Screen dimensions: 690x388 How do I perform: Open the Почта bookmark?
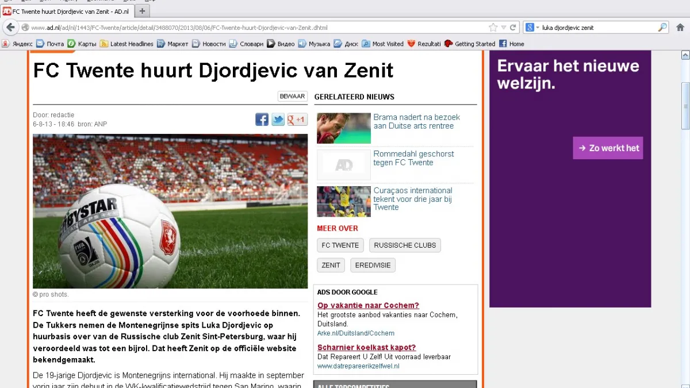[50, 44]
